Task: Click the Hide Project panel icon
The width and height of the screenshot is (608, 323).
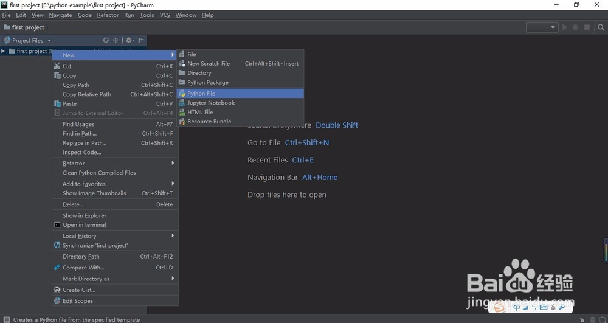Action: 140,40
